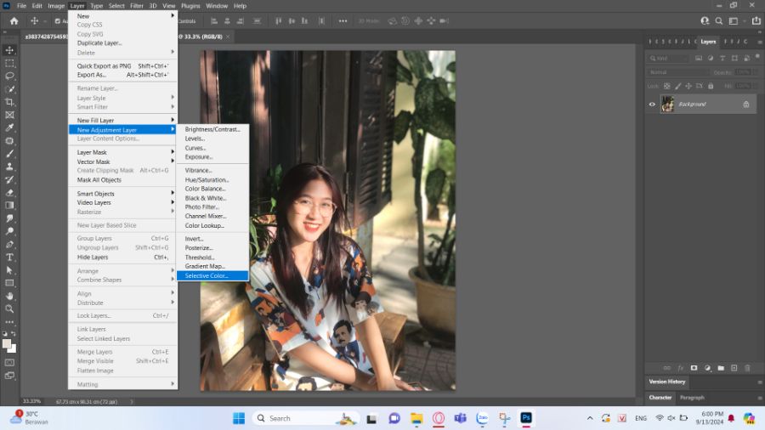The image size is (765, 430).
Task: Expand the Layer Mask submenu
Action: point(173,152)
